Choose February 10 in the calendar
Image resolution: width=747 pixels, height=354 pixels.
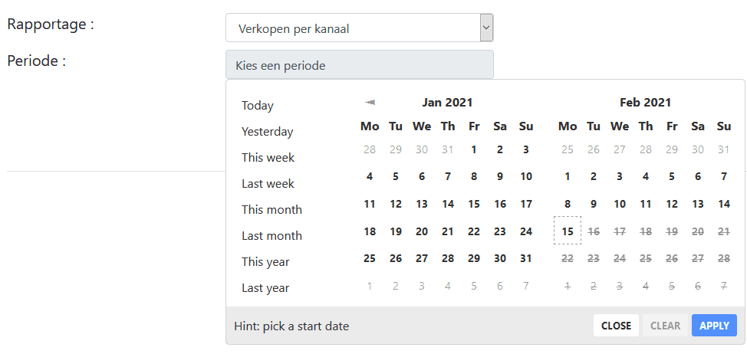point(620,204)
